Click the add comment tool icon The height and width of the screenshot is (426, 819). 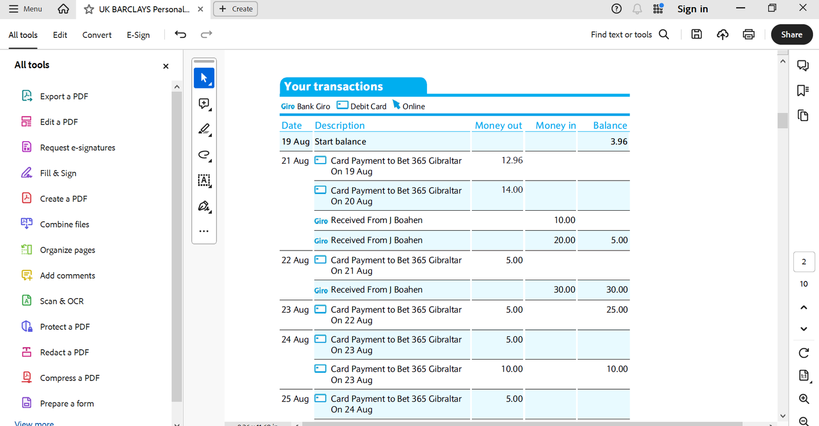point(204,104)
